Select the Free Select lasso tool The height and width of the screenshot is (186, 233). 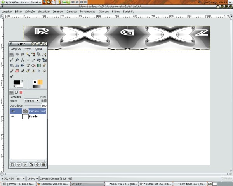coord(23,54)
